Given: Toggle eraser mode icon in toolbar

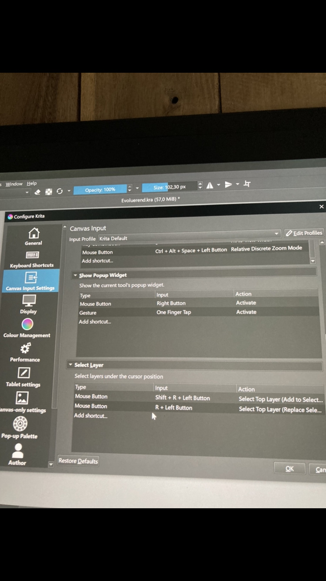Looking at the screenshot, I should click(37, 192).
